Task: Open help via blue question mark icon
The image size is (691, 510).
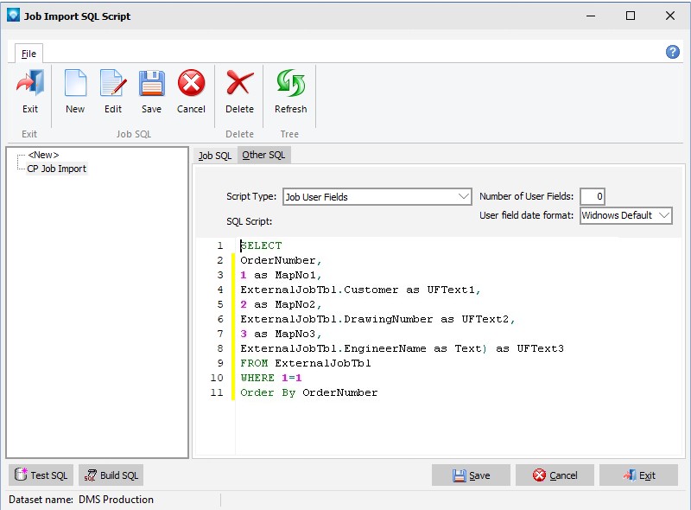Action: tap(673, 52)
